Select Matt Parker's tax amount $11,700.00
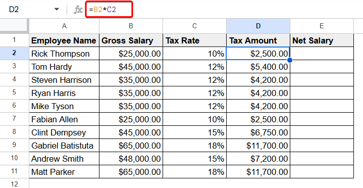This screenshot has height=188, width=363. [x=258, y=172]
